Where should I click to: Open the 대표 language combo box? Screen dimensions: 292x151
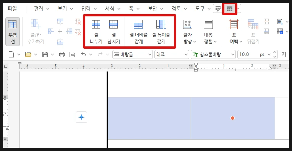click(x=172, y=54)
